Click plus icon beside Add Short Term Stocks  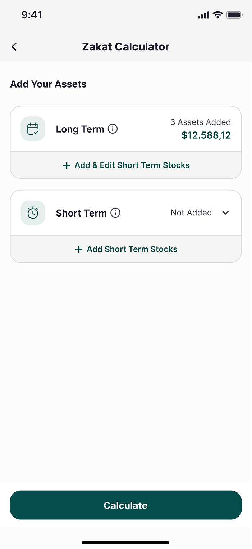tap(79, 249)
